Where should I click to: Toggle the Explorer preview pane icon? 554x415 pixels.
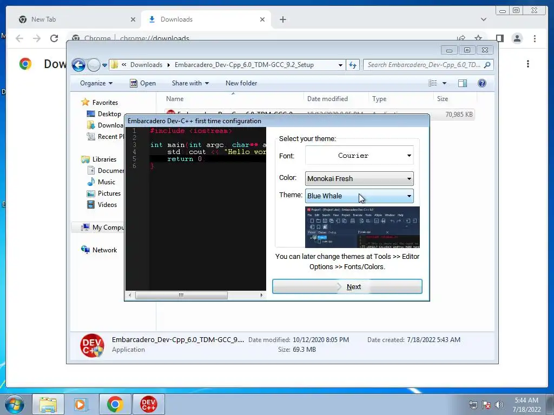tap(463, 83)
